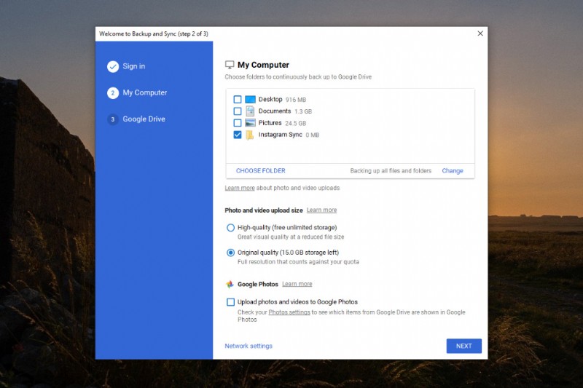Go to the Sign in step
This screenshot has height=388, width=583.
(133, 66)
